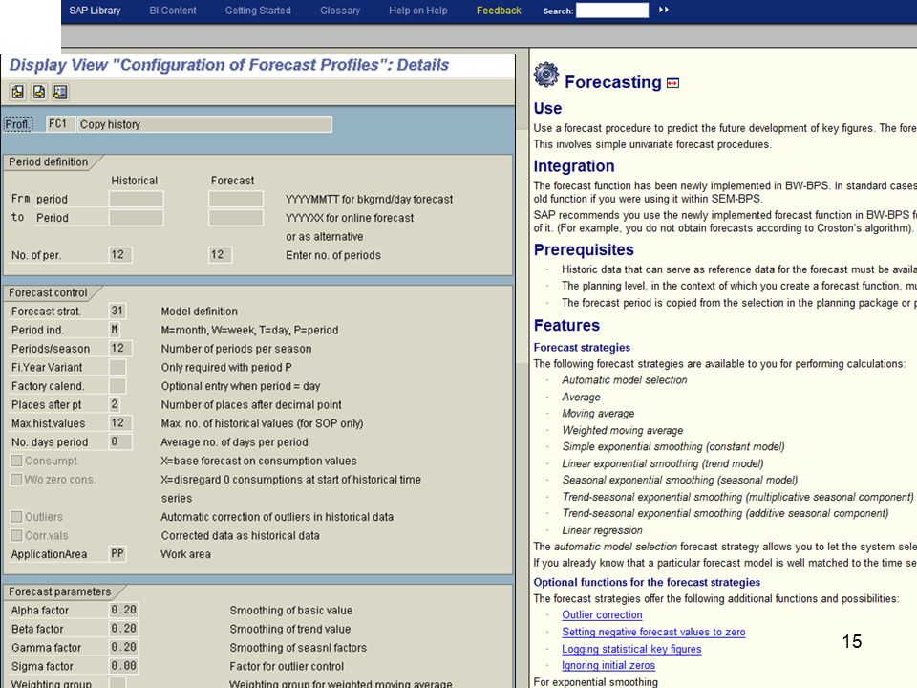The height and width of the screenshot is (688, 917).
Task: Click the Gamma factor value field
Action: [x=123, y=648]
